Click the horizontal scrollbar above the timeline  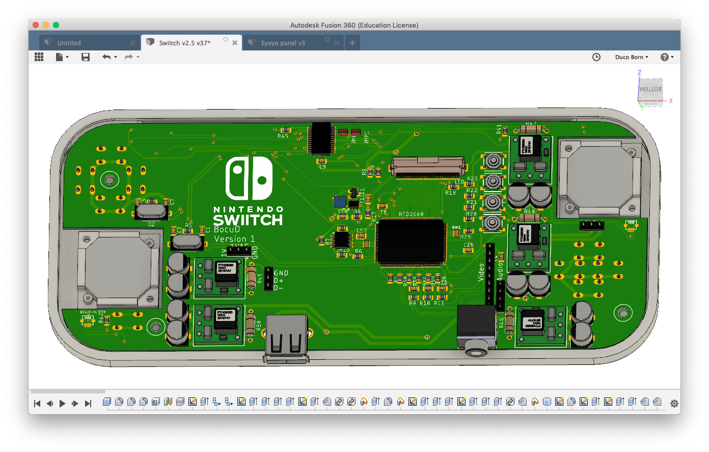click(68, 391)
